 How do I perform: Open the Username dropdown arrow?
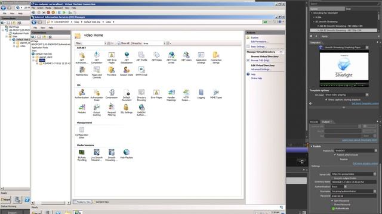[375, 191]
